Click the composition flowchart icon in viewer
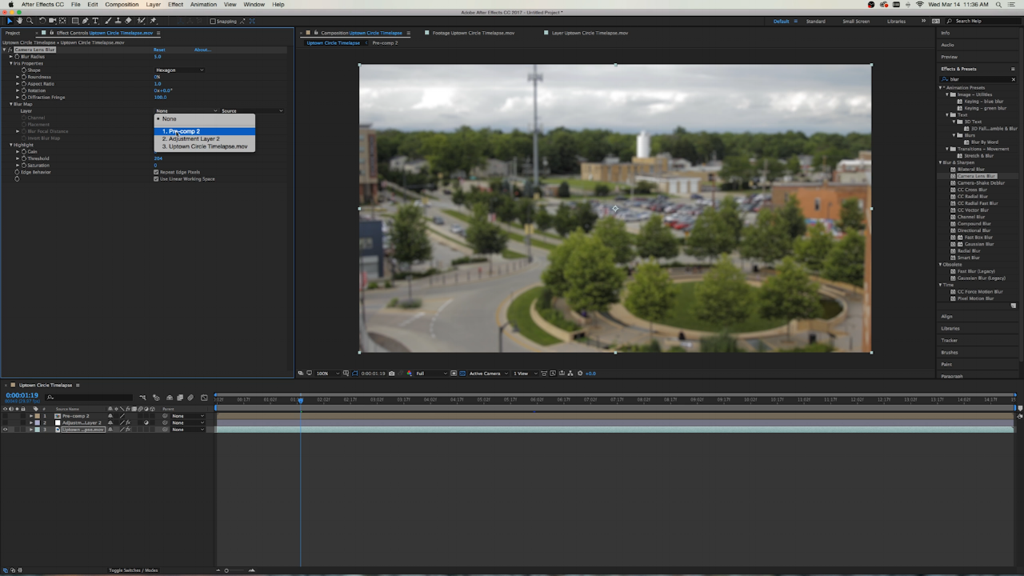 point(570,374)
